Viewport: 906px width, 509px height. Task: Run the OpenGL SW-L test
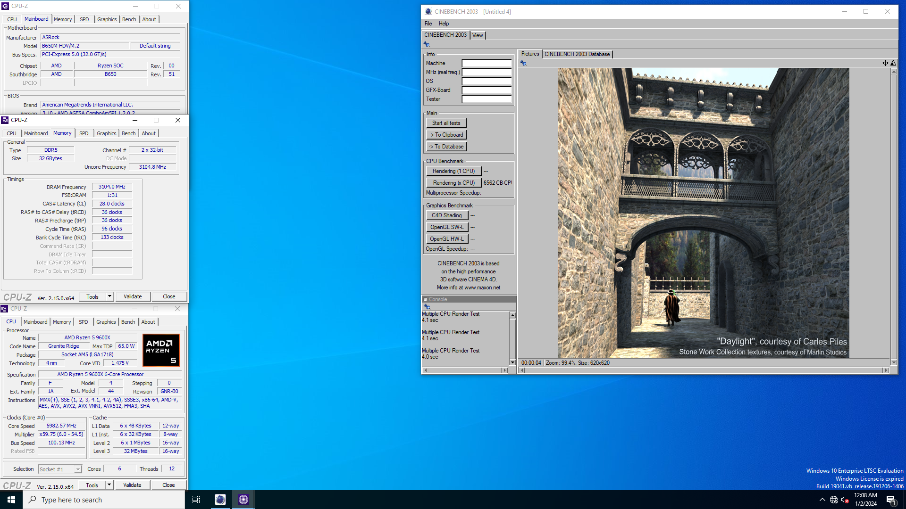[x=447, y=227]
